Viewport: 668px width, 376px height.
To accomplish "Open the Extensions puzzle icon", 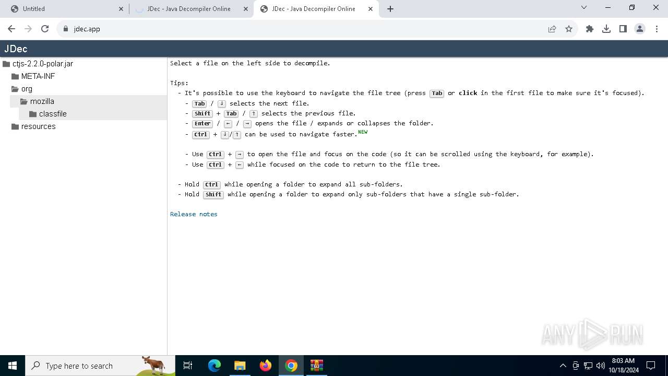I will (590, 29).
